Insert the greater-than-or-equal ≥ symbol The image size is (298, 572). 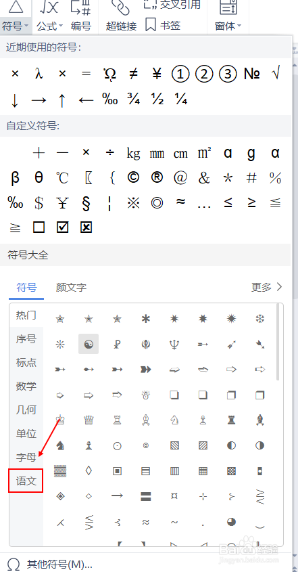(x=251, y=202)
